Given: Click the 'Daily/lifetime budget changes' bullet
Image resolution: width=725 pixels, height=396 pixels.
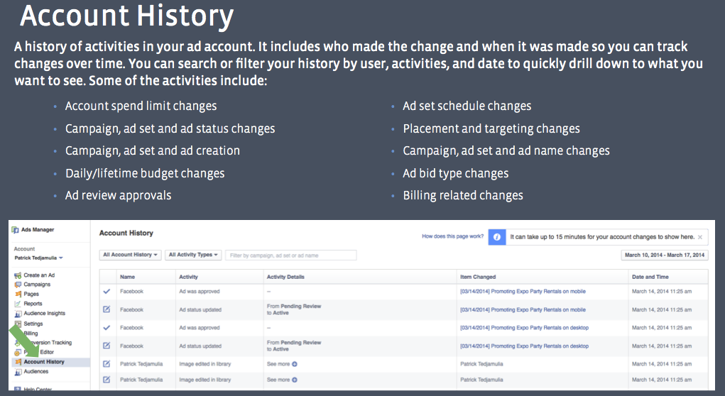Looking at the screenshot, I should coord(145,173).
